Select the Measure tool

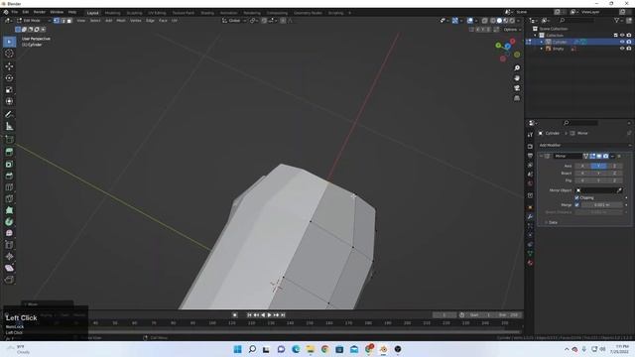pyautogui.click(x=9, y=126)
